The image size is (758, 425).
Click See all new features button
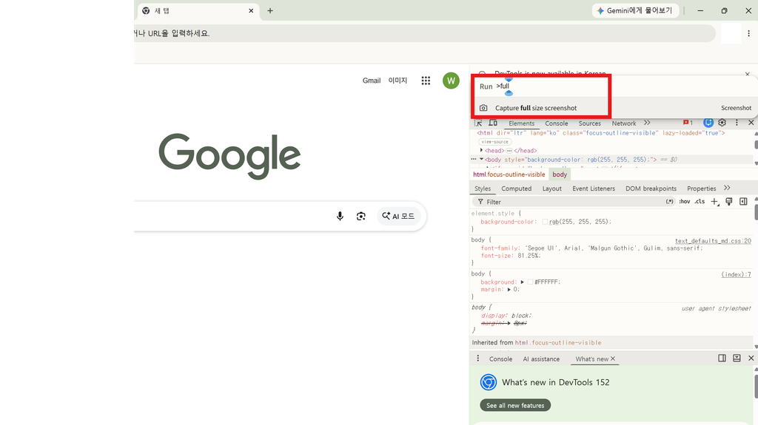point(515,405)
